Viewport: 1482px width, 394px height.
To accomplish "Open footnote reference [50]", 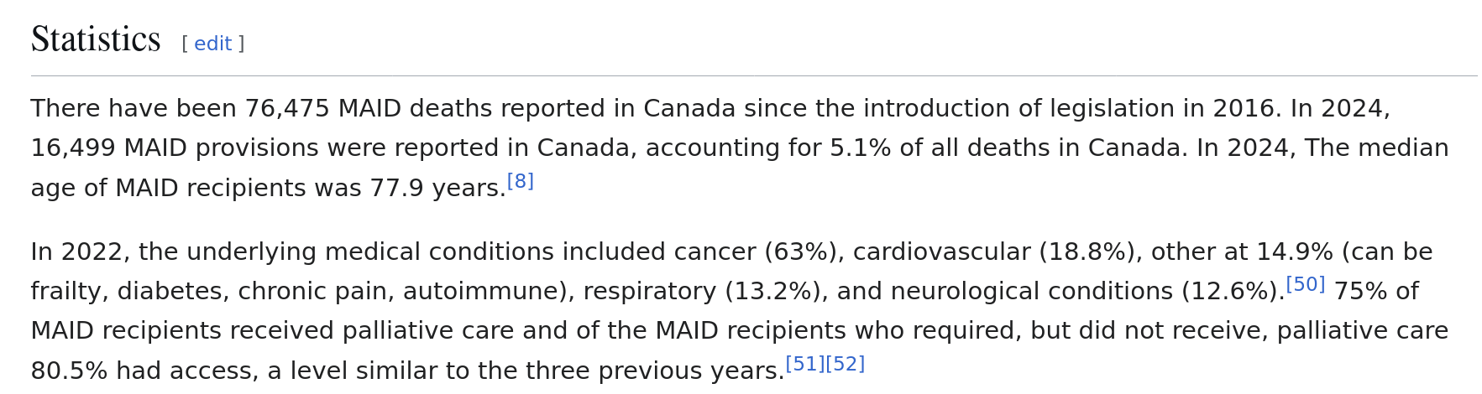I will click(x=1306, y=284).
